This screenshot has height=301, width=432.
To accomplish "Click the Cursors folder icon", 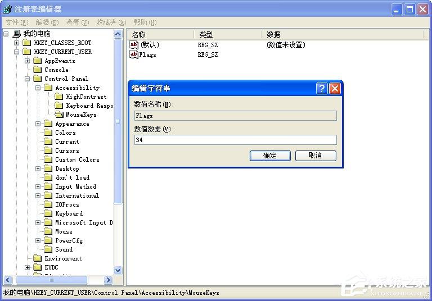I will tap(48, 150).
